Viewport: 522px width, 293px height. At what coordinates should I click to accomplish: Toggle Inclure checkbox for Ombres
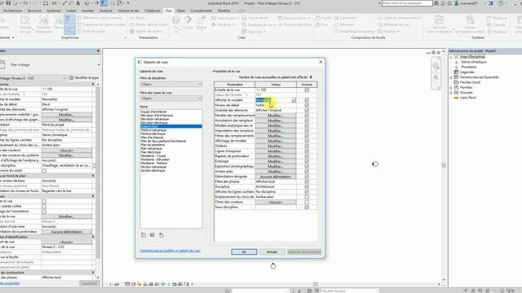[307, 146]
